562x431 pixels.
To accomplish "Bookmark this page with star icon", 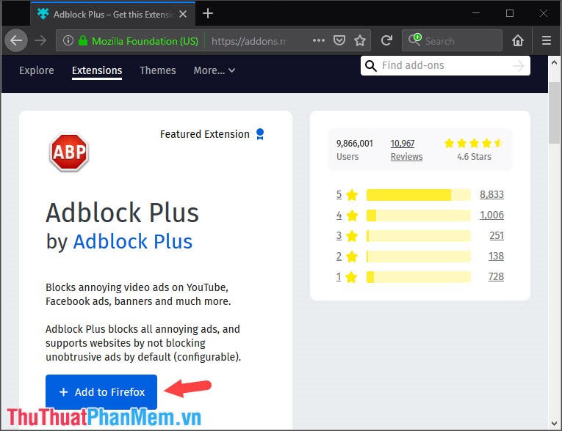I will 360,40.
